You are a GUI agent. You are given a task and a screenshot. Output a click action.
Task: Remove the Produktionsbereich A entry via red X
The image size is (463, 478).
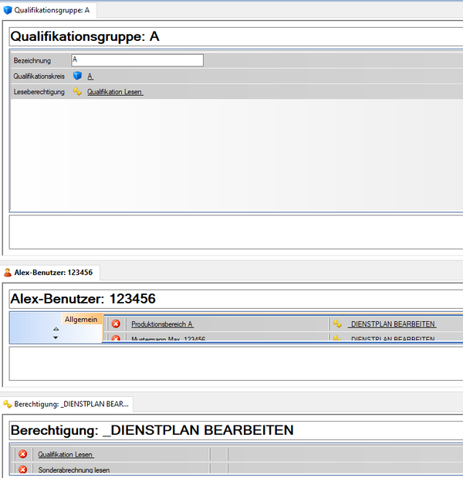116,324
